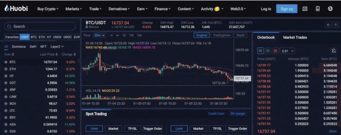341x135 pixels.
Task: Star the XRP coin row
Action: coord(6,90)
